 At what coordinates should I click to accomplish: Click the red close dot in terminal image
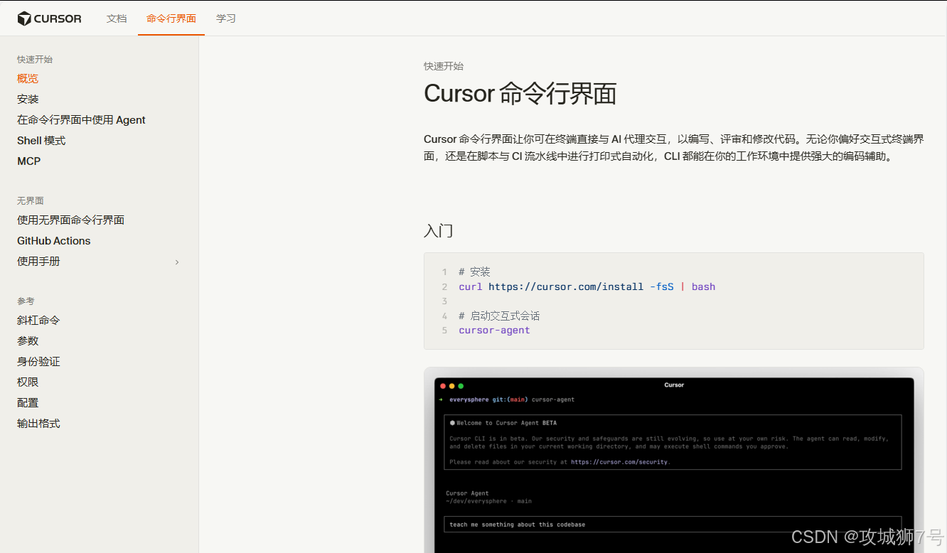(x=443, y=386)
